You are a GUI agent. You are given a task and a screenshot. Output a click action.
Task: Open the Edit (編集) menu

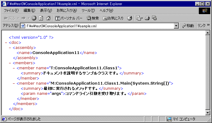point(29,10)
